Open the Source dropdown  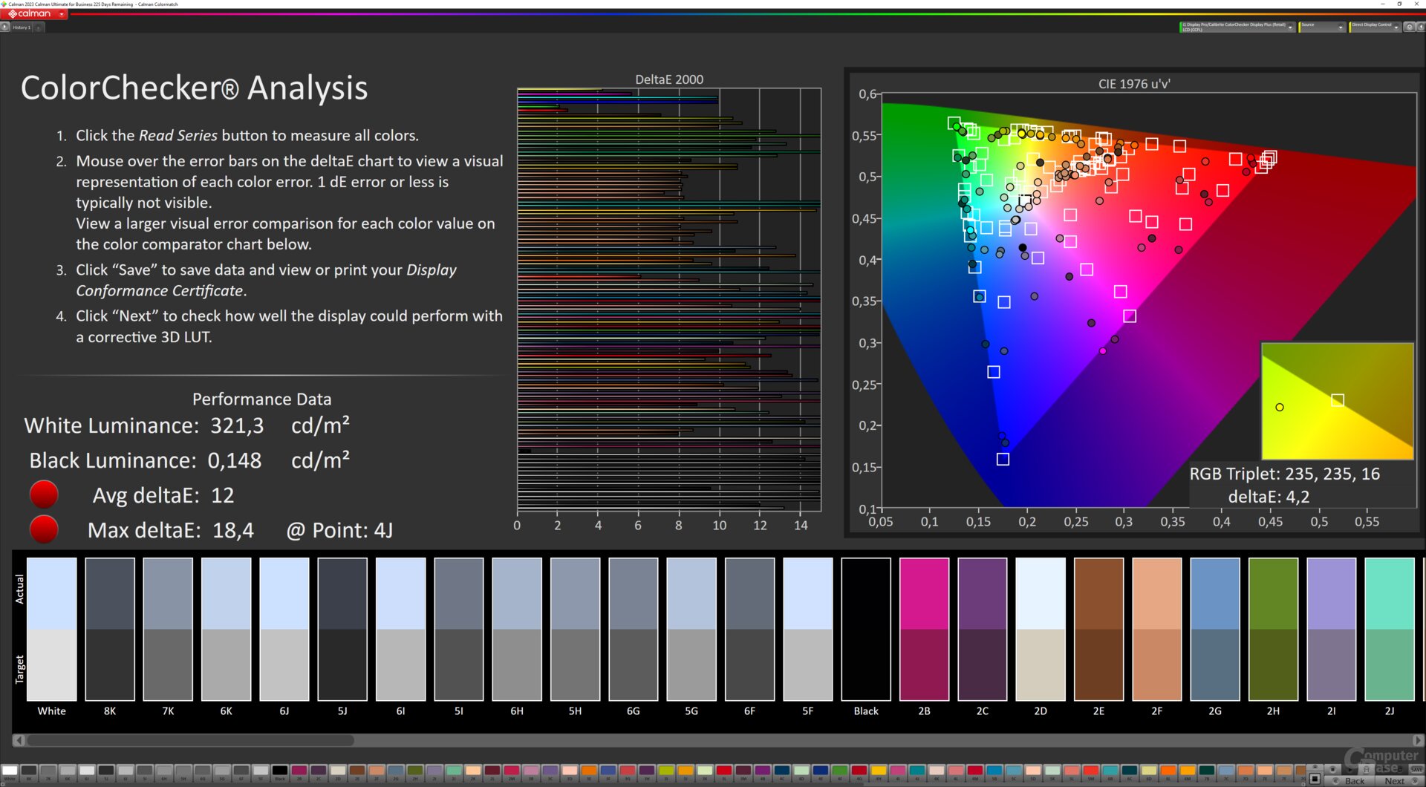tap(1322, 27)
